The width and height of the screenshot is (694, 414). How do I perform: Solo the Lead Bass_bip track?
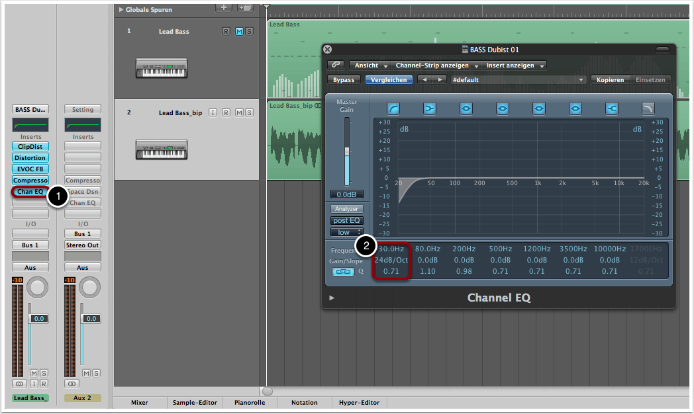pos(249,113)
